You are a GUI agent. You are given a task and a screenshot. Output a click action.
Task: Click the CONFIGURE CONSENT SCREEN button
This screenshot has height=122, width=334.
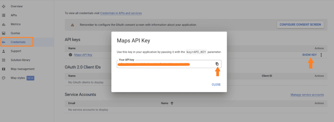(300, 25)
